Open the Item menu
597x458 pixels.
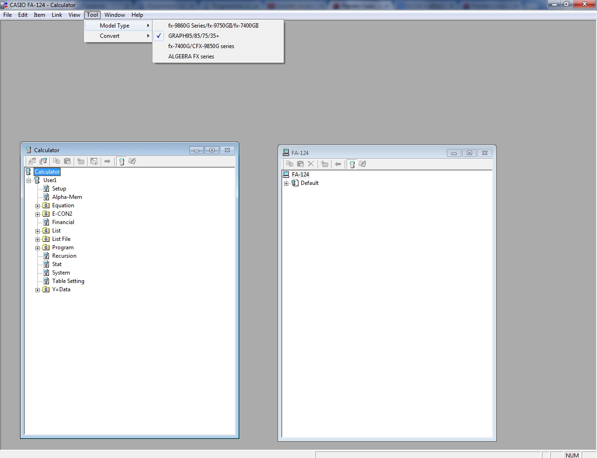click(40, 15)
